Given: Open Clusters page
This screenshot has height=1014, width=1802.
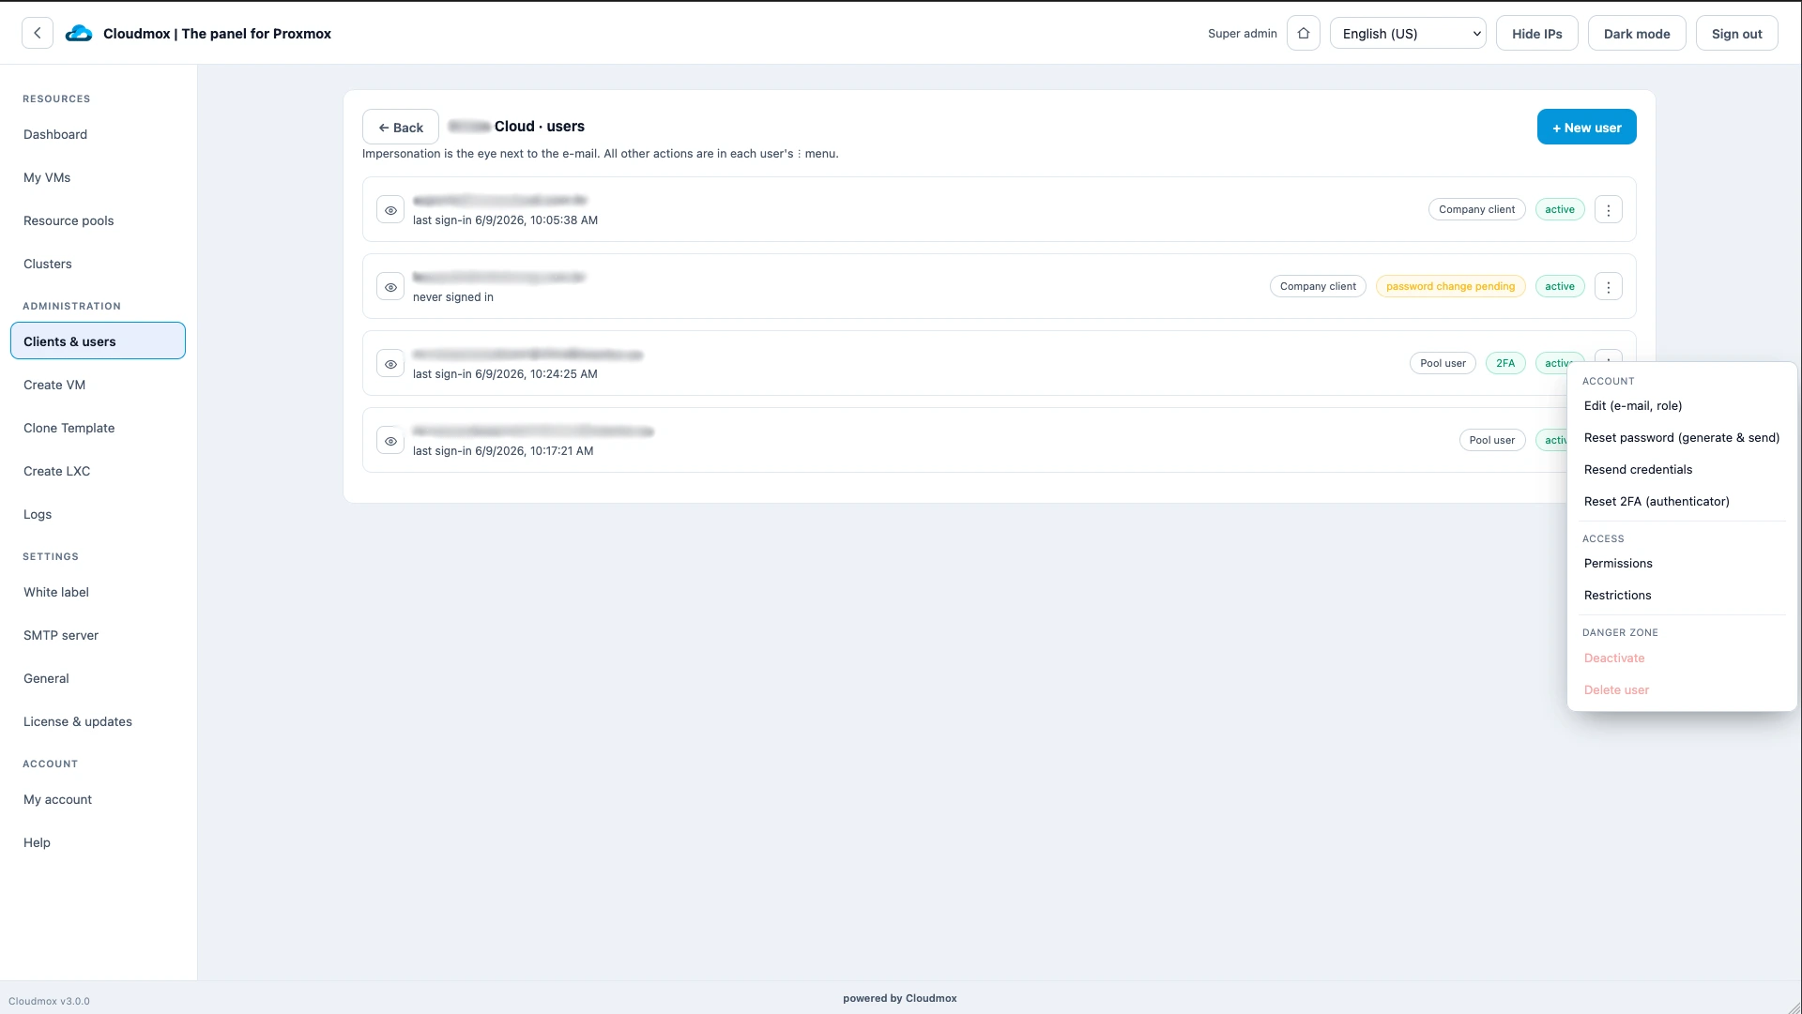Looking at the screenshot, I should pyautogui.click(x=98, y=264).
